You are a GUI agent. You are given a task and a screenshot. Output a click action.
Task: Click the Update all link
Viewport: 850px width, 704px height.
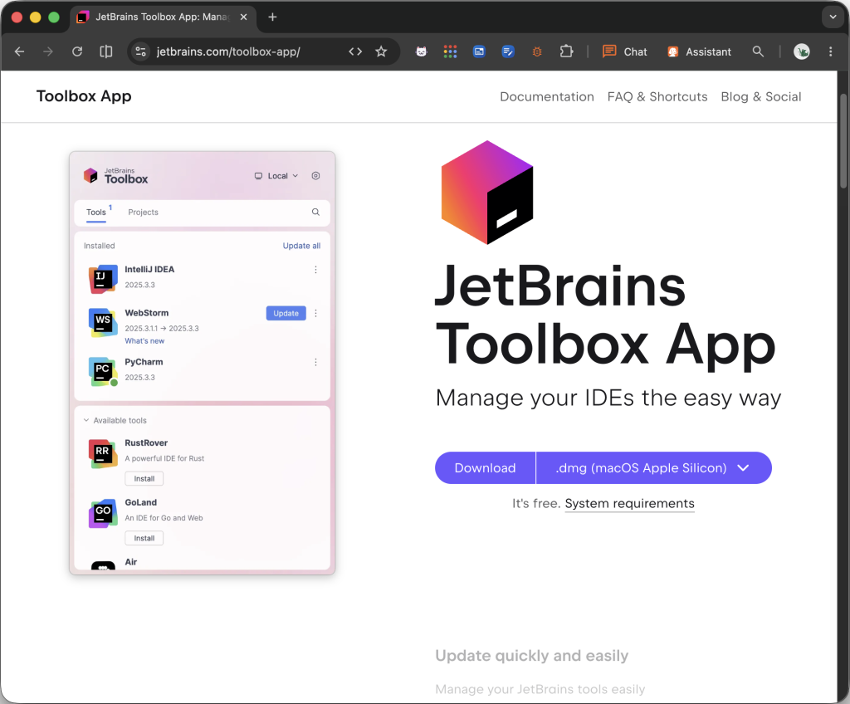tap(301, 246)
